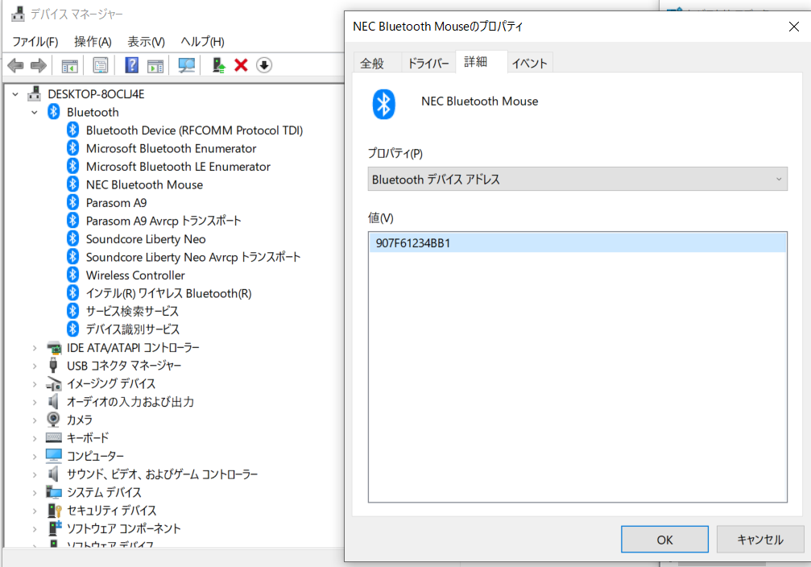The image size is (811, 567).
Task: Select Parasom A9 Avrcp トランスポート
Action: coord(163,221)
